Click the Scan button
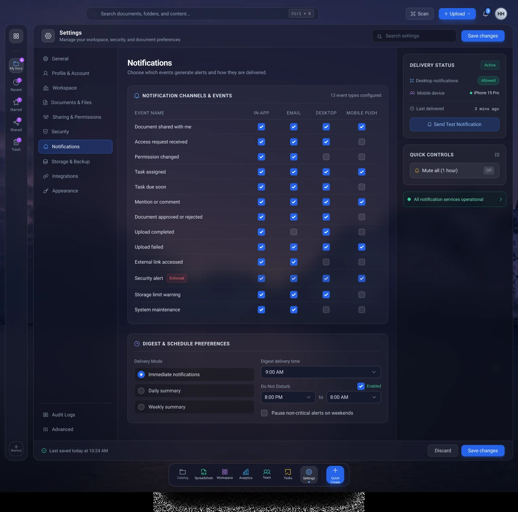 pos(420,14)
